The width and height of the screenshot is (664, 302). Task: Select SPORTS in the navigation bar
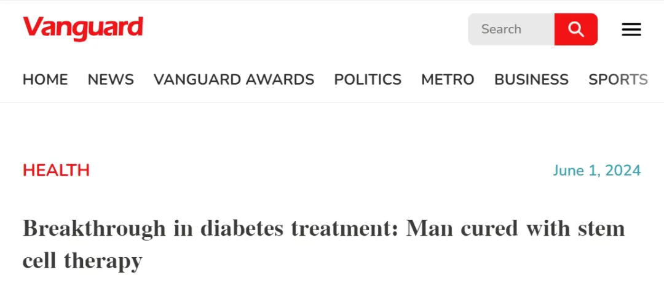(x=619, y=80)
